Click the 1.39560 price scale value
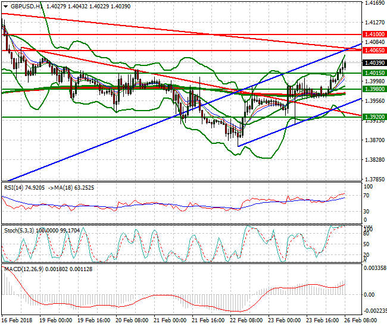 374,101
